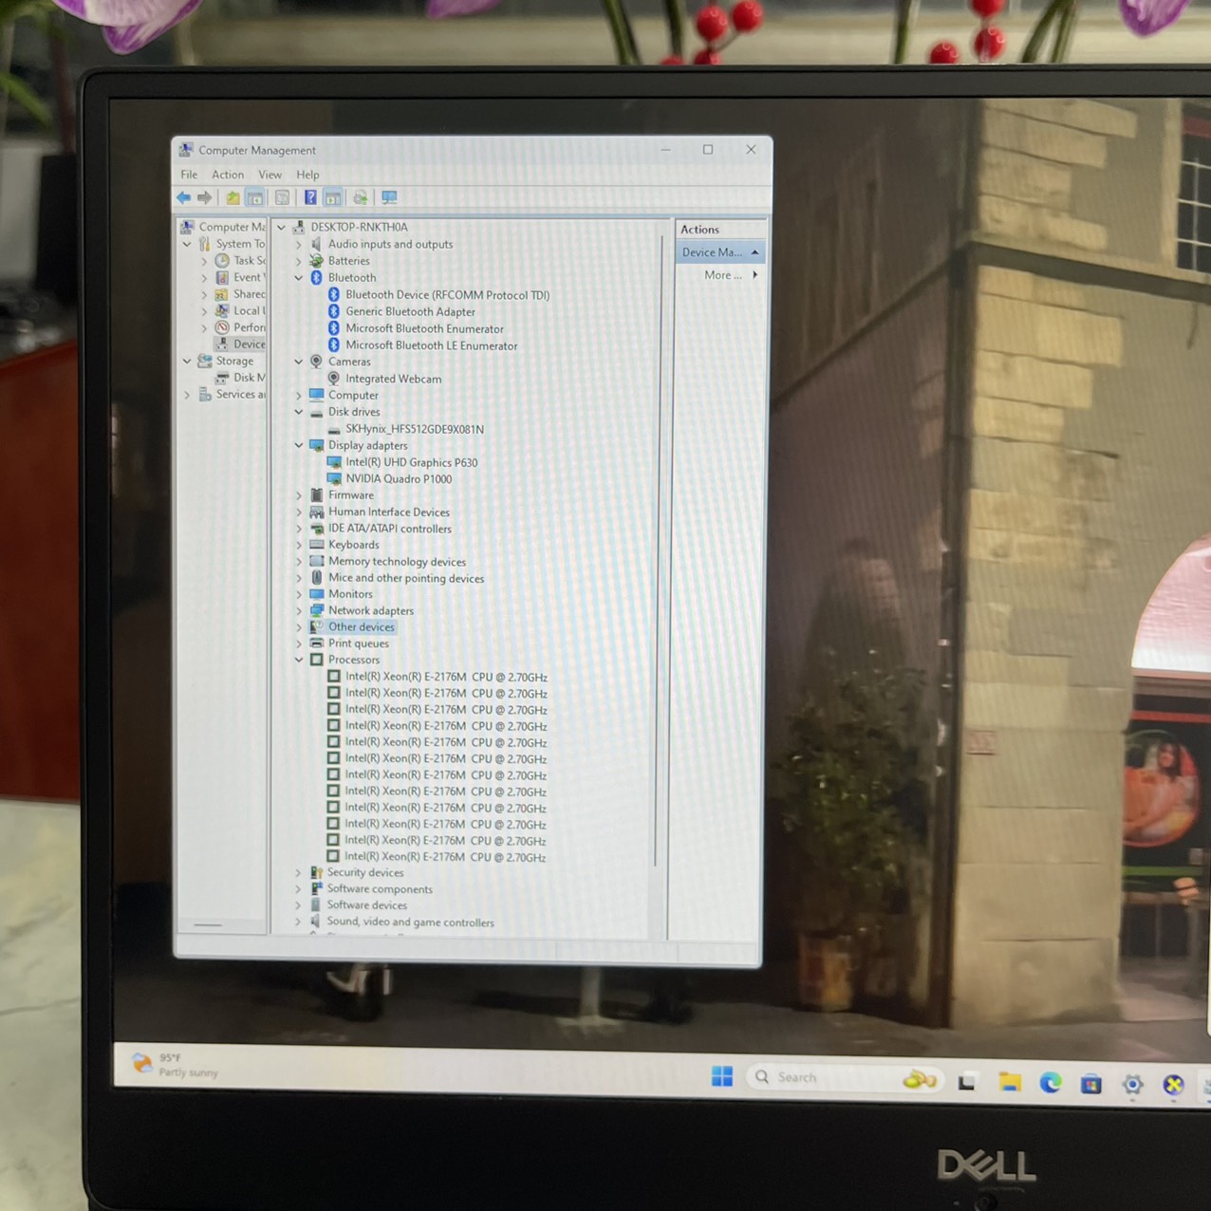Click the Forward arrow toolbar icon

204,197
